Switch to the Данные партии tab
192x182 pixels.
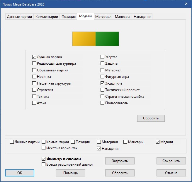pos(20,17)
